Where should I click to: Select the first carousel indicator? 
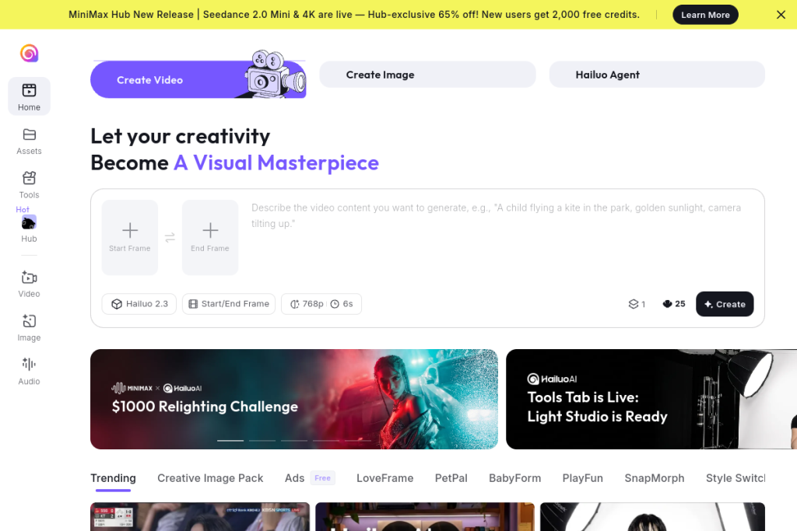[x=230, y=440]
